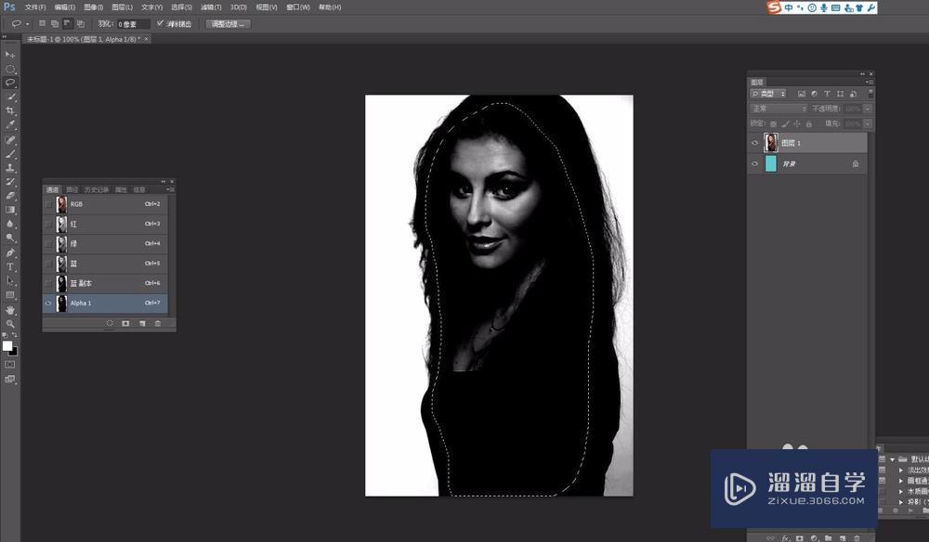Select the Dodge tool

pyautogui.click(x=10, y=239)
